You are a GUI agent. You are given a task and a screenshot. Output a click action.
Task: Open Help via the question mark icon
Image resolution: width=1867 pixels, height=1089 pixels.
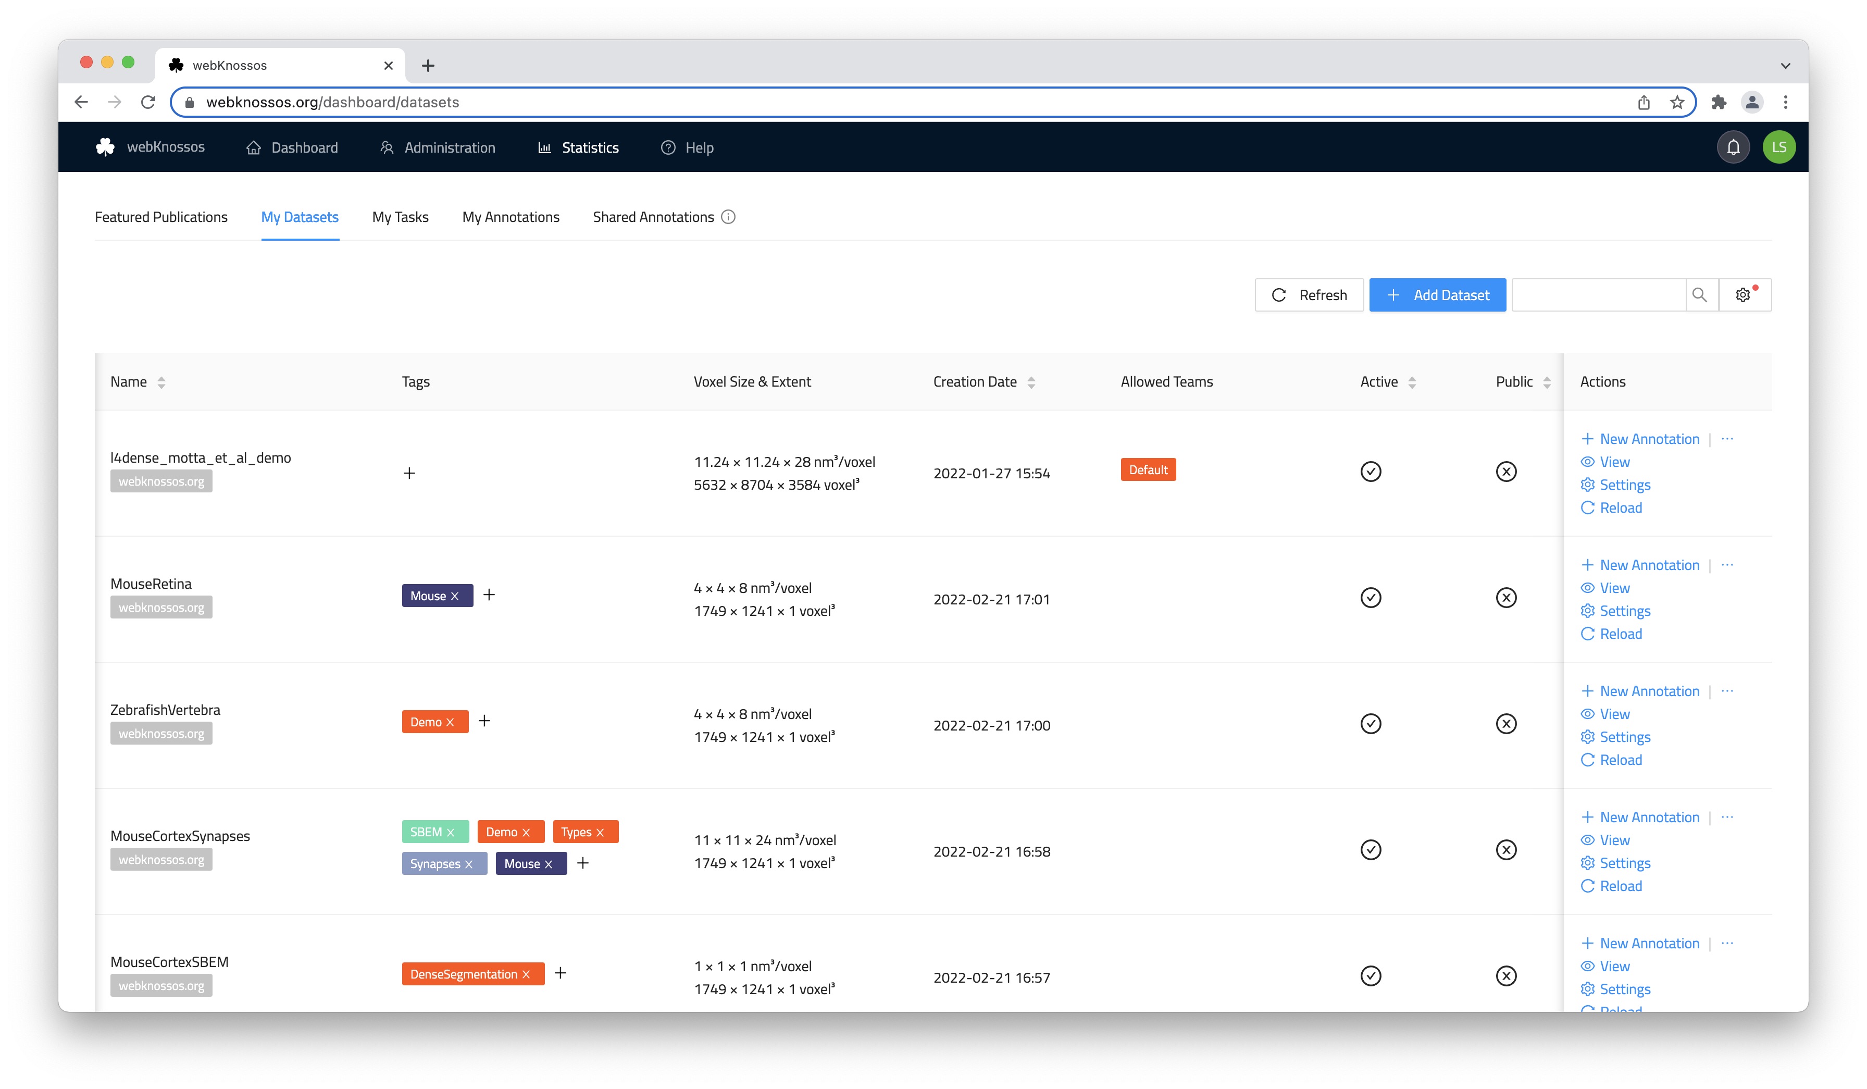[x=669, y=147]
